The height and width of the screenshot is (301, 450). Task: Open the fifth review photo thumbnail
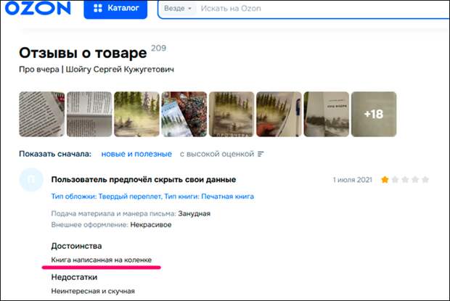click(x=231, y=115)
